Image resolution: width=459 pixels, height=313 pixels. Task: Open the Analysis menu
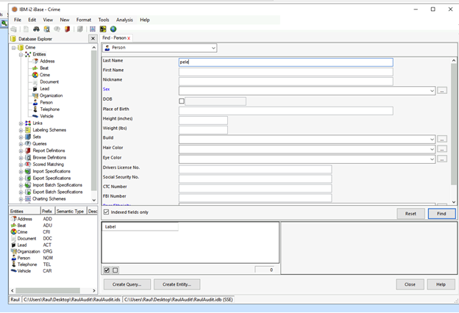pyautogui.click(x=124, y=20)
